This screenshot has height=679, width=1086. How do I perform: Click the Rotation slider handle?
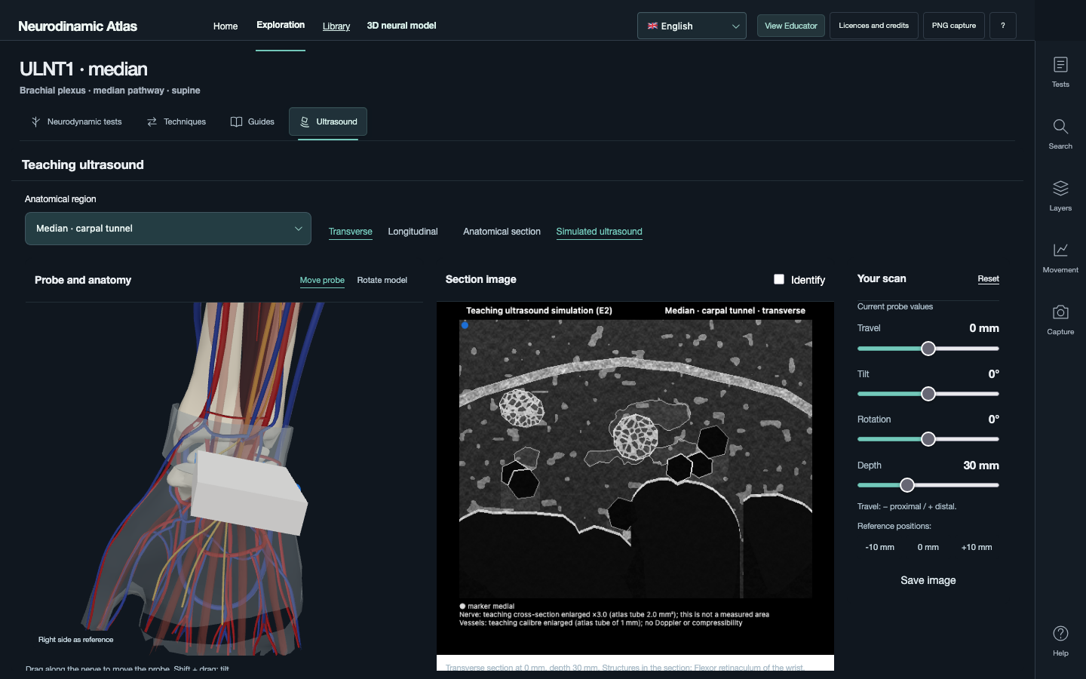tap(928, 439)
